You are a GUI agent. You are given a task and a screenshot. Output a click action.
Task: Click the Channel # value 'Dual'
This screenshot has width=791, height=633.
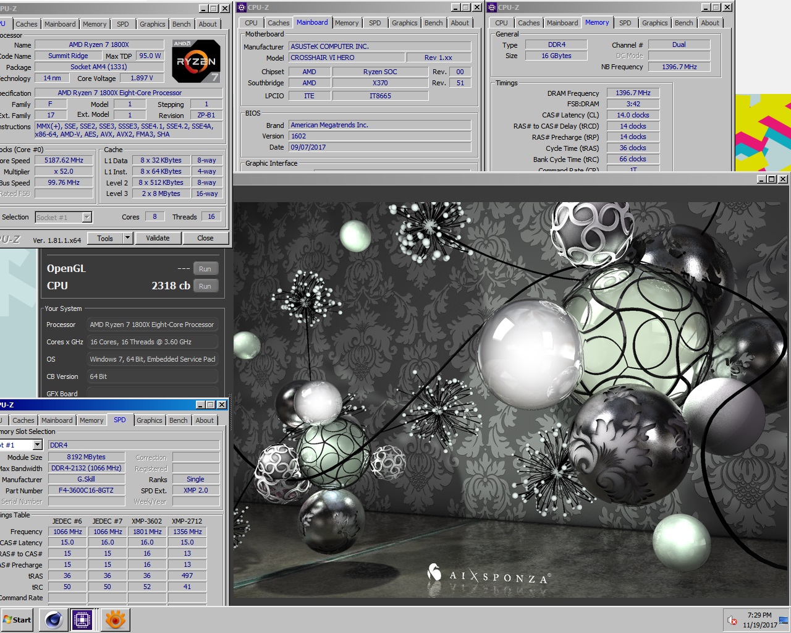pos(679,45)
